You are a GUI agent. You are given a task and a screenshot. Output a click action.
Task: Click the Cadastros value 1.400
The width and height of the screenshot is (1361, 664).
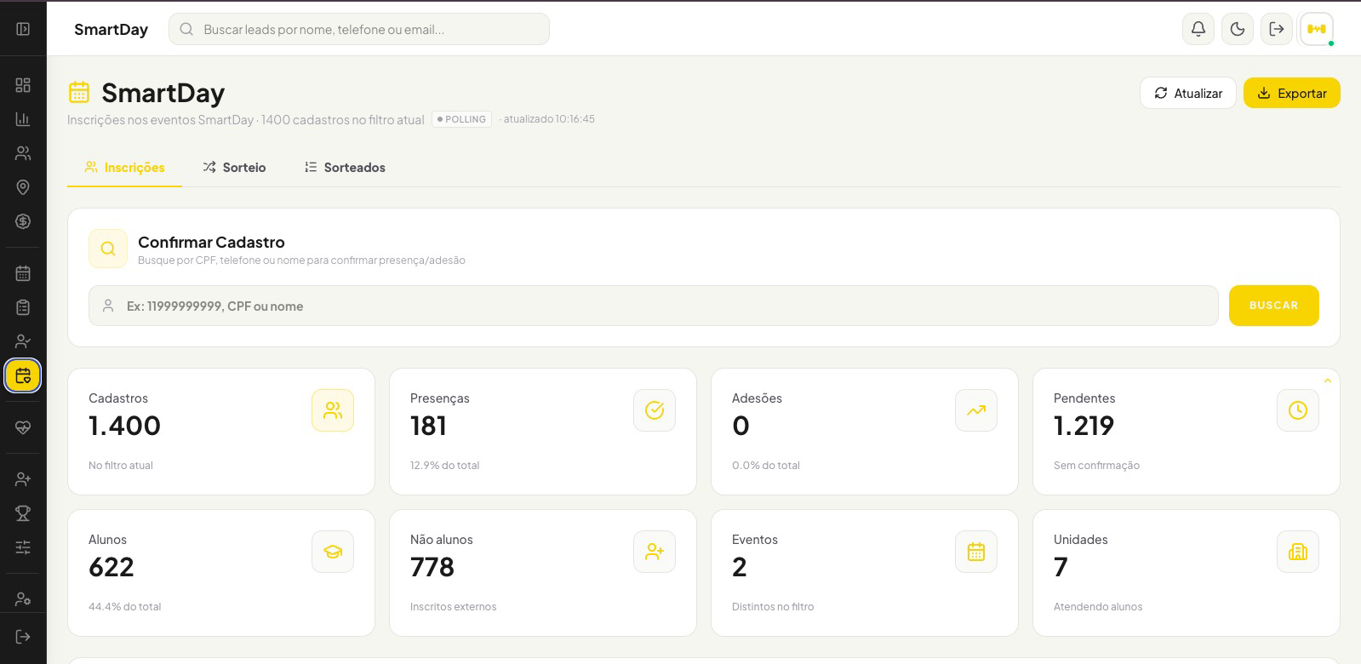click(x=124, y=426)
